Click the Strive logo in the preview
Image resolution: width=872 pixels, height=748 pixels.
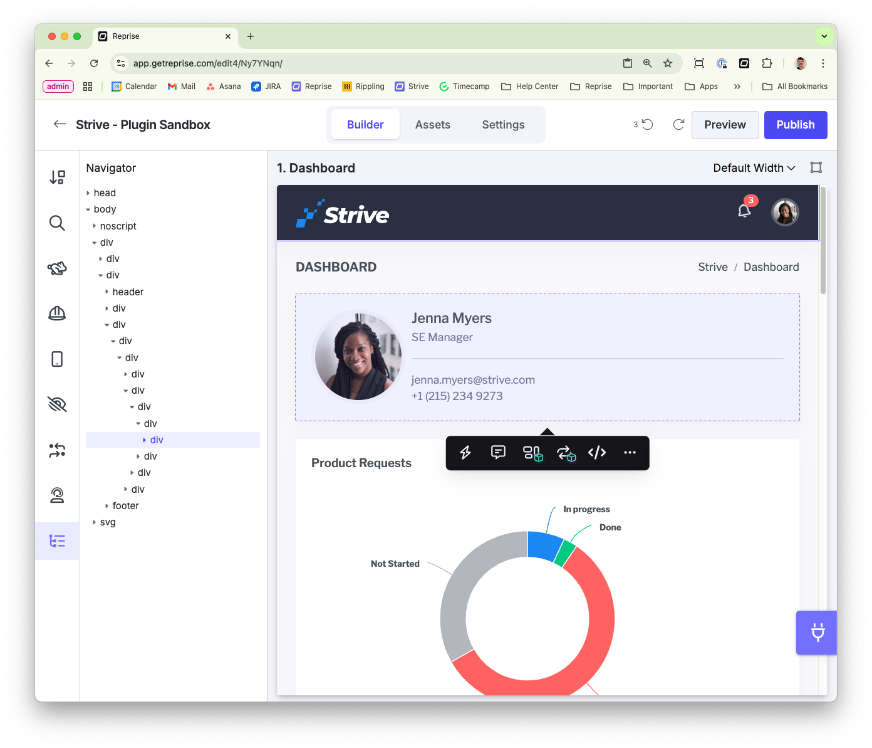click(x=343, y=213)
